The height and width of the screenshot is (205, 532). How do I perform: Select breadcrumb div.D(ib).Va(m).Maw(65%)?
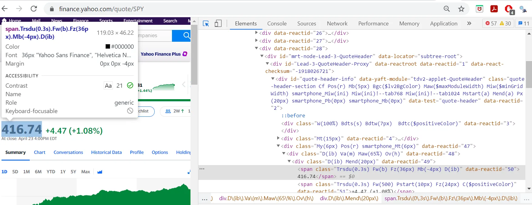click(x=266, y=198)
